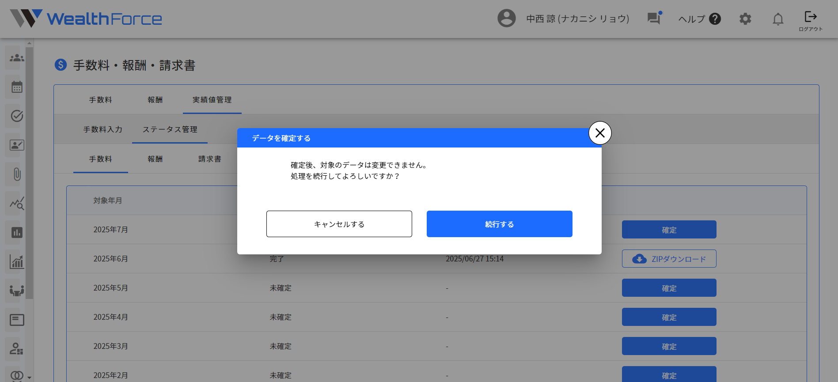Open the meeting people icon in sidebar
838x382 pixels.
point(17,291)
